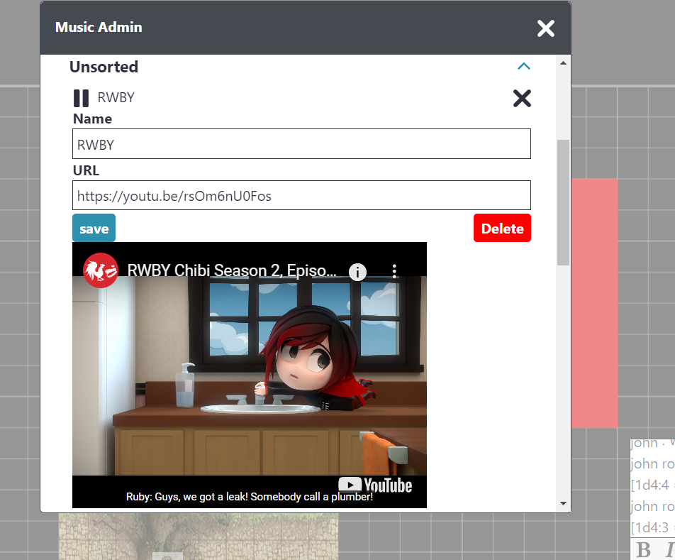Open video on YouTube via logo
This screenshot has width=675, height=560.
[375, 485]
